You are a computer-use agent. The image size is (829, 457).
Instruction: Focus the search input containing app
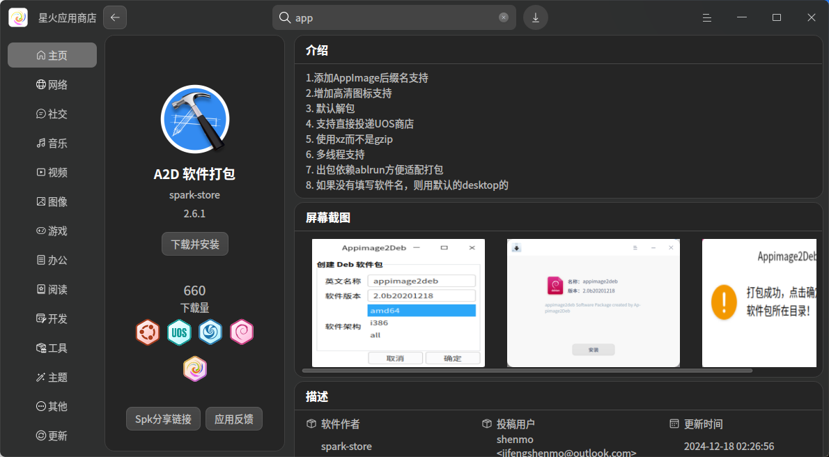394,17
